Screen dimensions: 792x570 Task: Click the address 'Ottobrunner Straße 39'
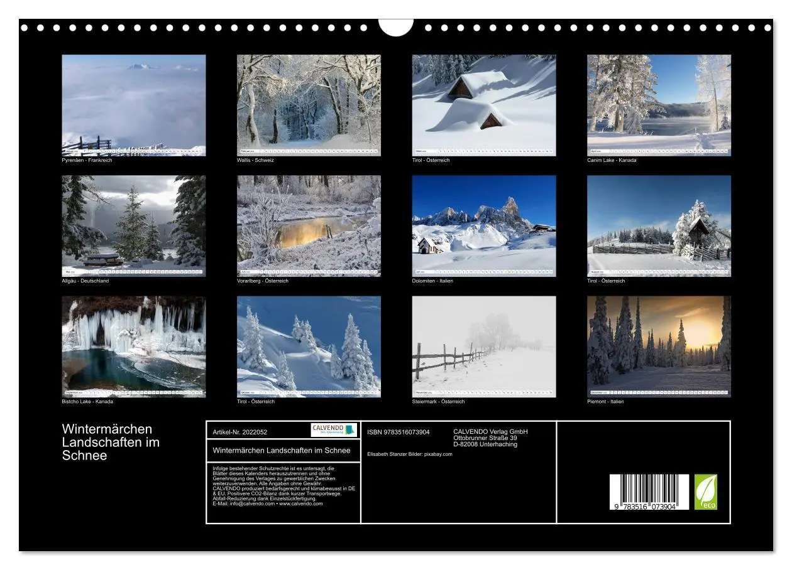[485, 438]
